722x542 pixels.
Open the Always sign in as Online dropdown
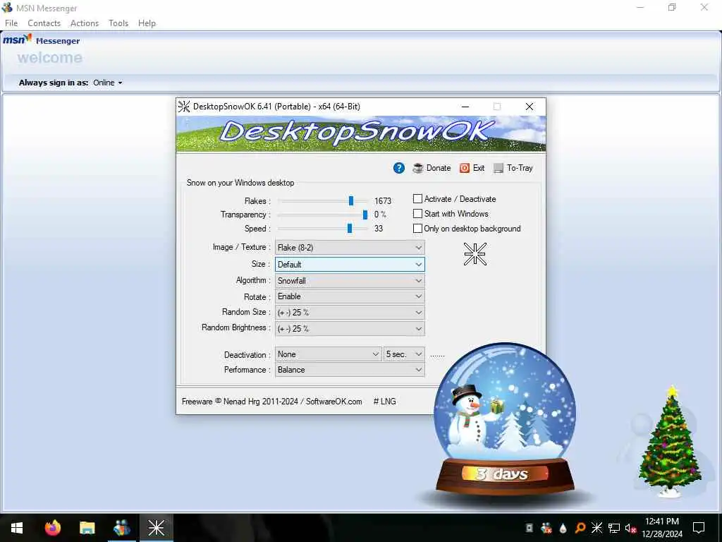click(108, 83)
